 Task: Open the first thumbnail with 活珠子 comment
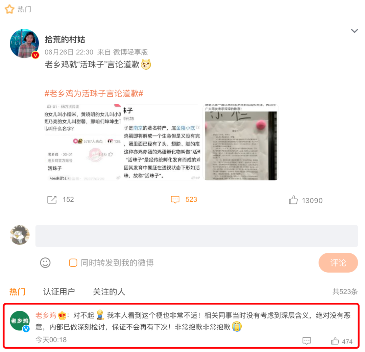click(83, 142)
